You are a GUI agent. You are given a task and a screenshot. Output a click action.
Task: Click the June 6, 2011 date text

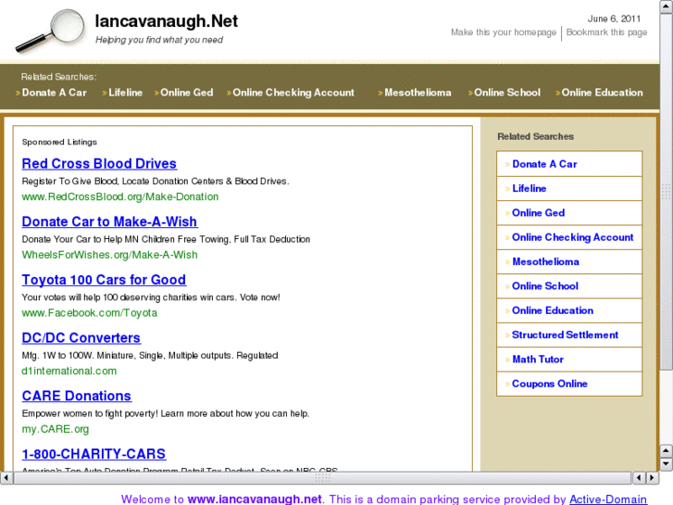(614, 19)
